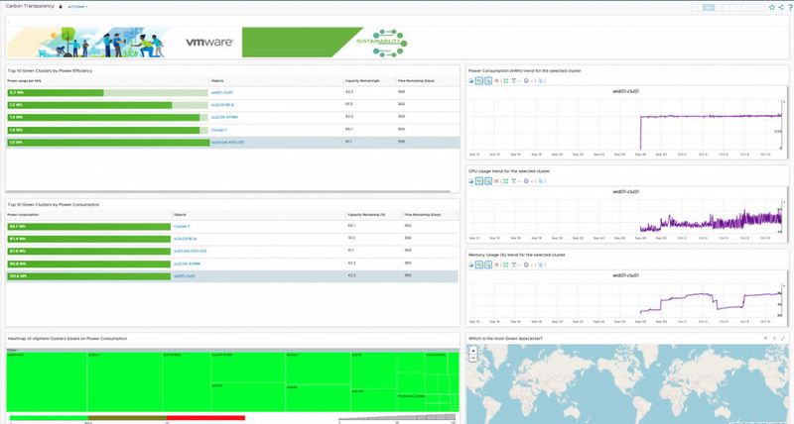This screenshot has width=794, height=424.
Task: Click the share dashboard icon
Action: coord(781,7)
